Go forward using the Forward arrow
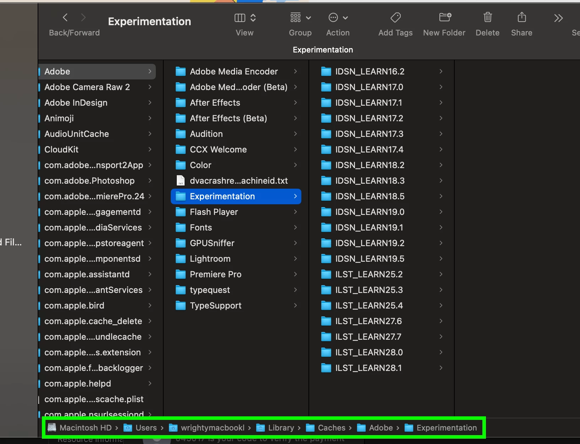 (83, 17)
